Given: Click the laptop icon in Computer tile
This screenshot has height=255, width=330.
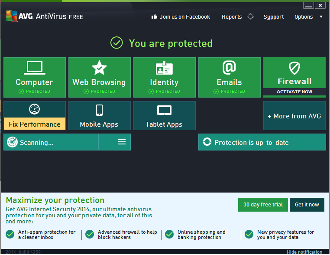Looking at the screenshot, I should tap(35, 68).
